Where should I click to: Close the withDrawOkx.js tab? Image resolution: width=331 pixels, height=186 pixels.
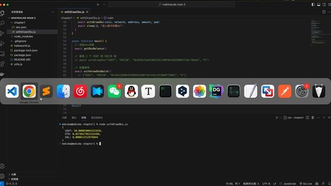pos(87,12)
